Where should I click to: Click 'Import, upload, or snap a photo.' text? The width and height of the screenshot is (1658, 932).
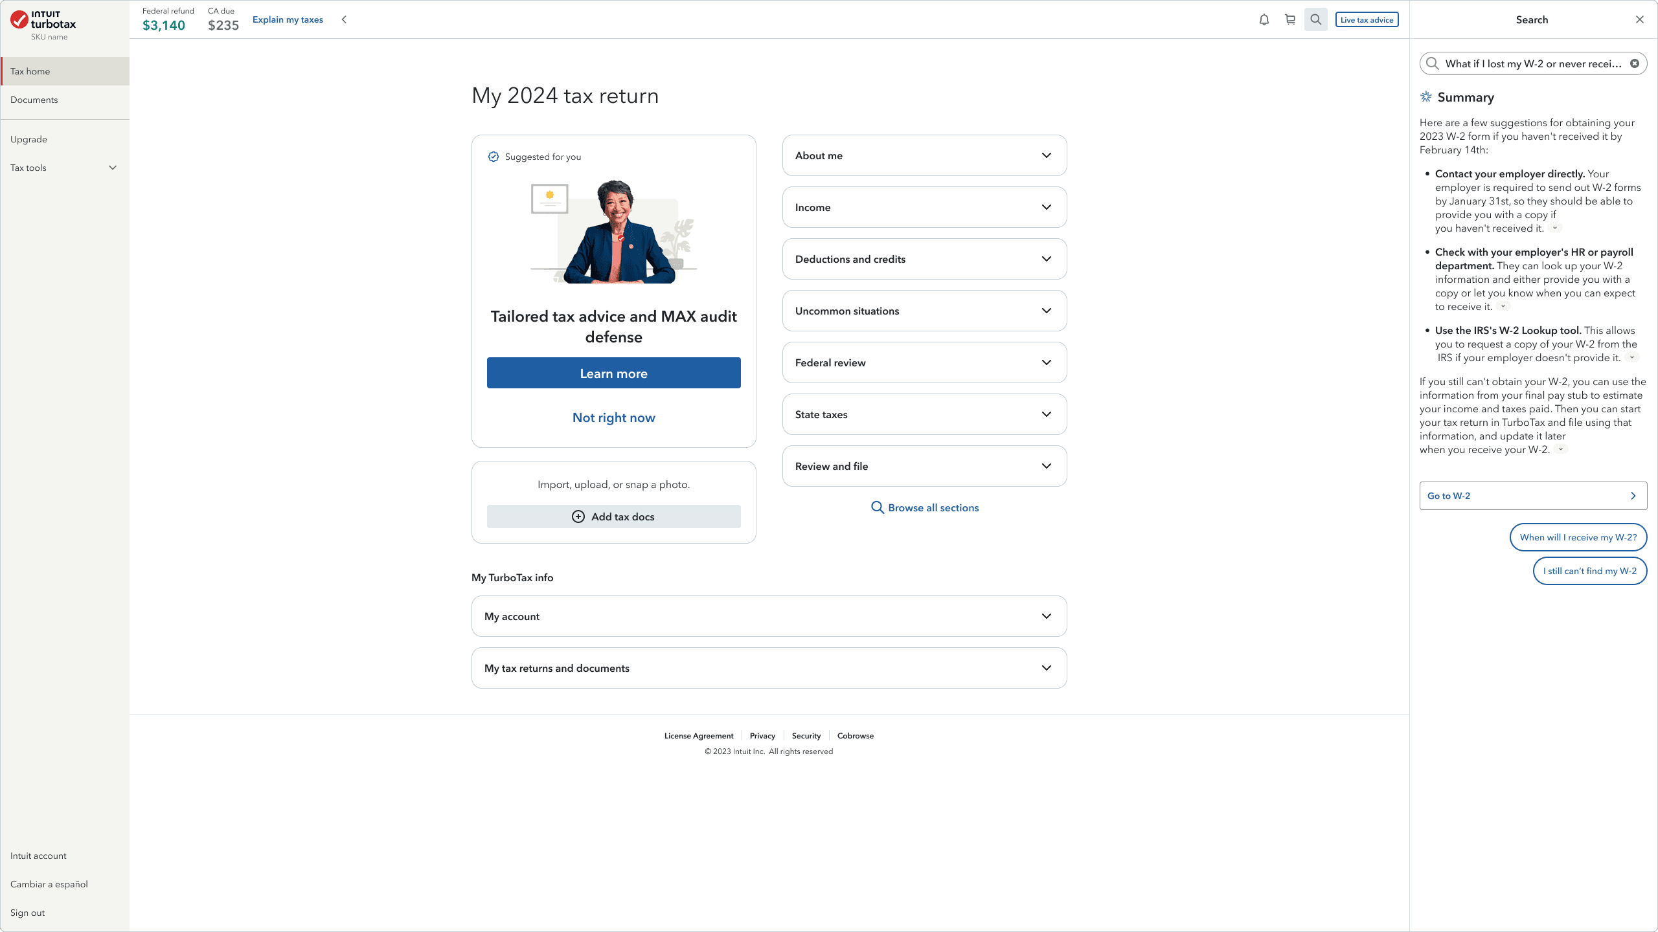[613, 485]
